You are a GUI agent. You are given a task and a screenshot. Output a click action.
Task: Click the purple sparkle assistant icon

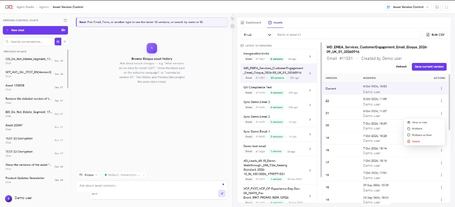pos(152,48)
